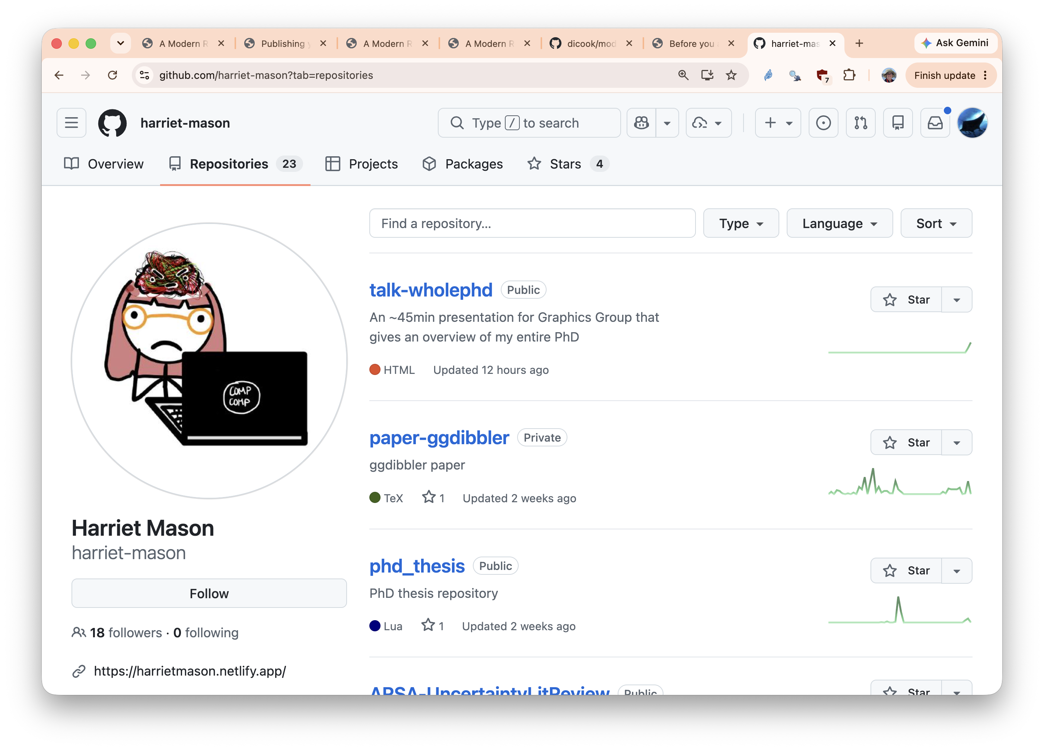The width and height of the screenshot is (1044, 750).
Task: Star the paper-ggdibbler repository
Action: [906, 442]
